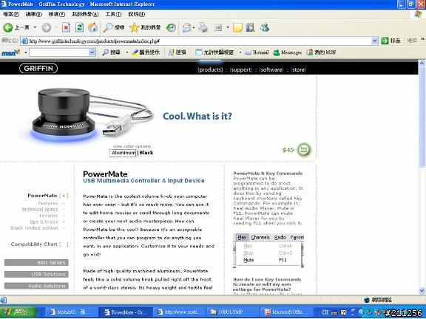This screenshot has height=319, width=426.
Task: Click the Griffin logo
Action: coord(38,69)
